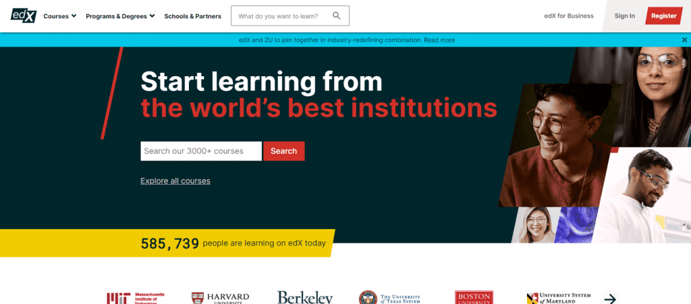Image resolution: width=691 pixels, height=304 pixels.
Task: Open the University System of Maryland logo
Action: (x=559, y=298)
